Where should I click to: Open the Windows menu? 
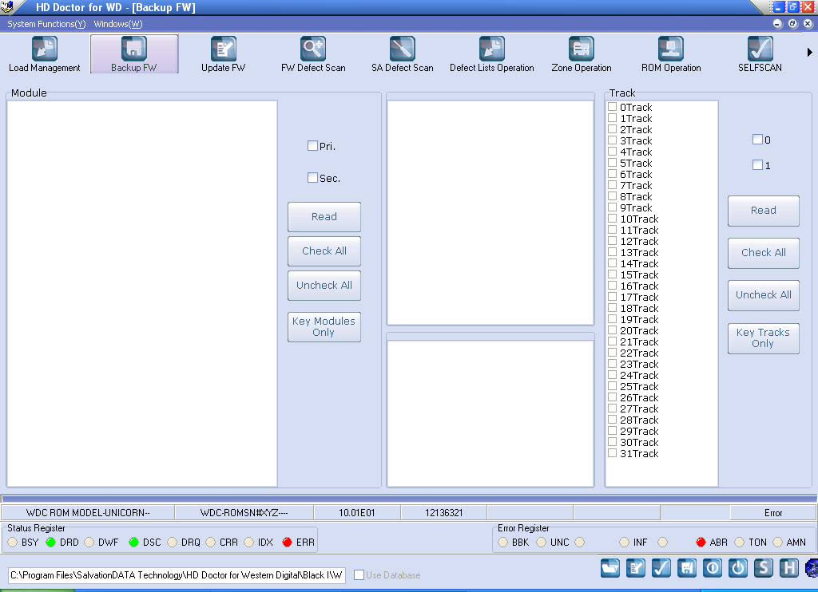(118, 24)
